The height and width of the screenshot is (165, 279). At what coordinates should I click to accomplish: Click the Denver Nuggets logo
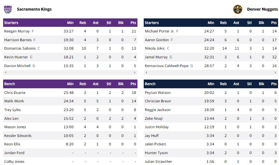[238, 9]
